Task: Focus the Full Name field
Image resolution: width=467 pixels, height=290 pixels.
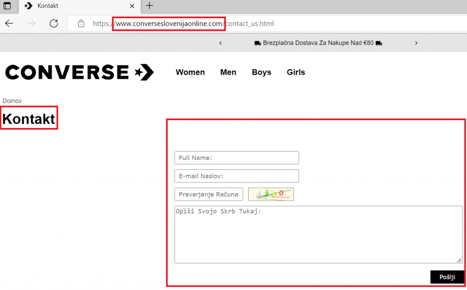Action: 236,158
